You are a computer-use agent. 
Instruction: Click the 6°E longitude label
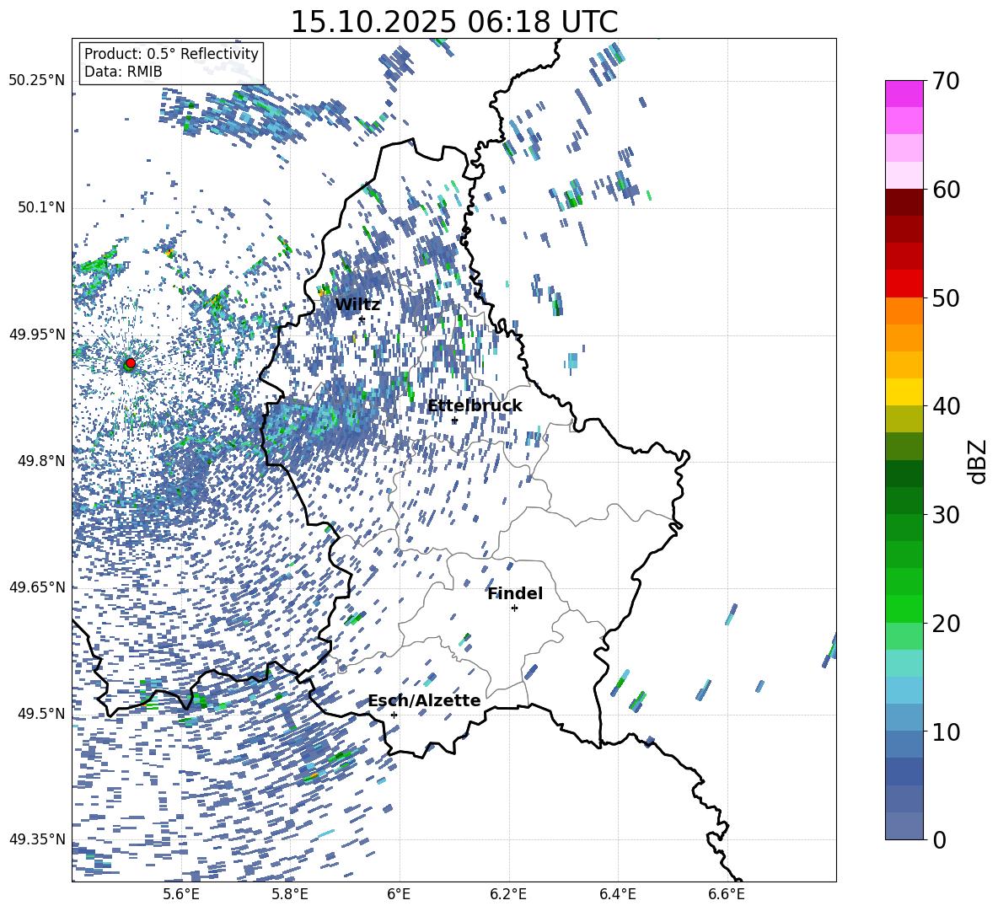click(399, 894)
